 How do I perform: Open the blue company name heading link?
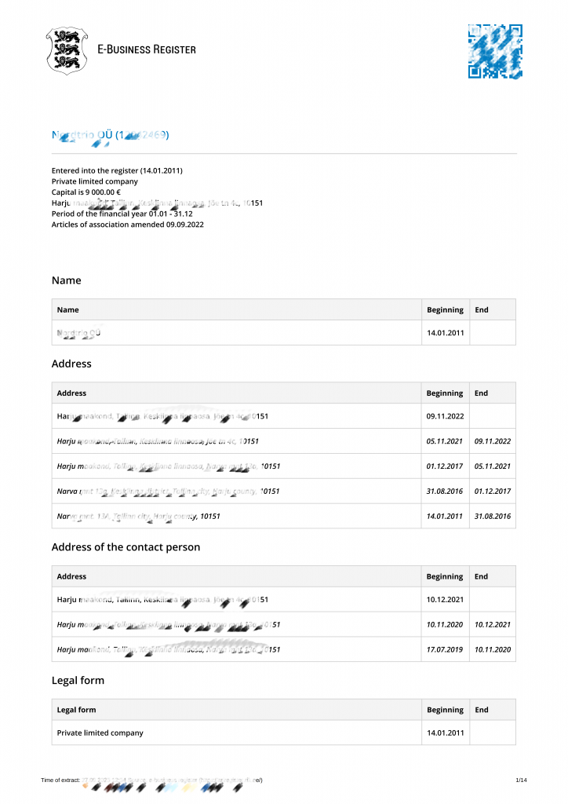coord(110,135)
